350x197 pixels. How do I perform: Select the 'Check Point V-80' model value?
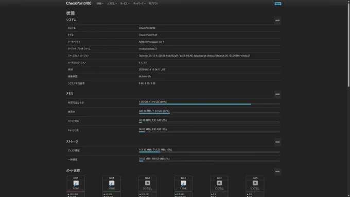(x=148, y=35)
